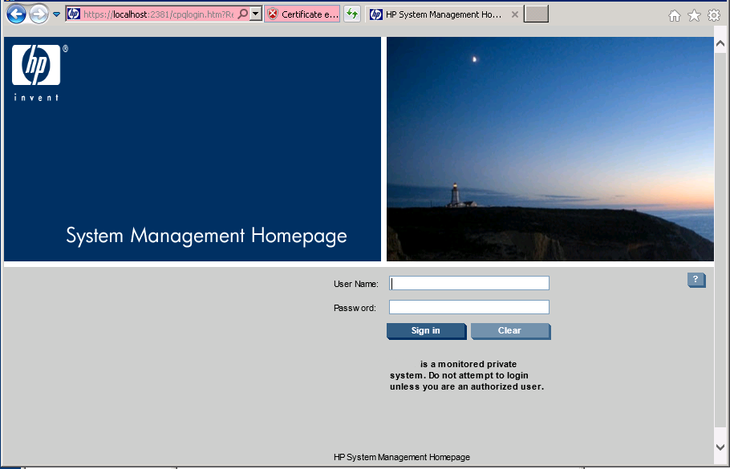The width and height of the screenshot is (730, 469).
Task: Click the lighthouse banner photo
Action: tap(550, 149)
